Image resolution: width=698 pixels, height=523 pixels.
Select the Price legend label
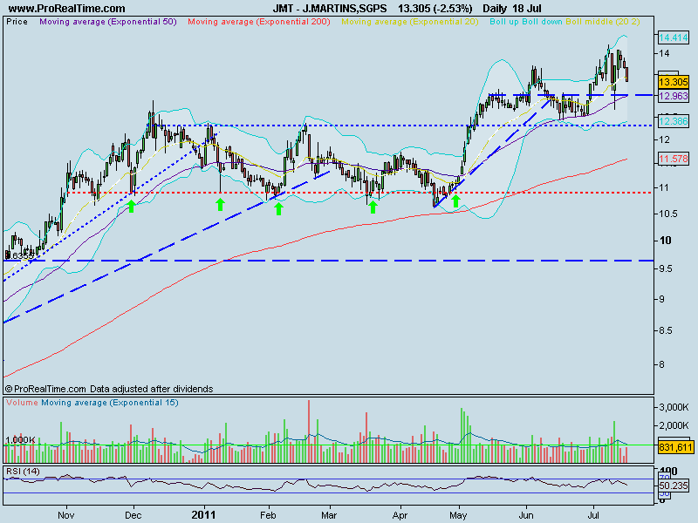17,21
